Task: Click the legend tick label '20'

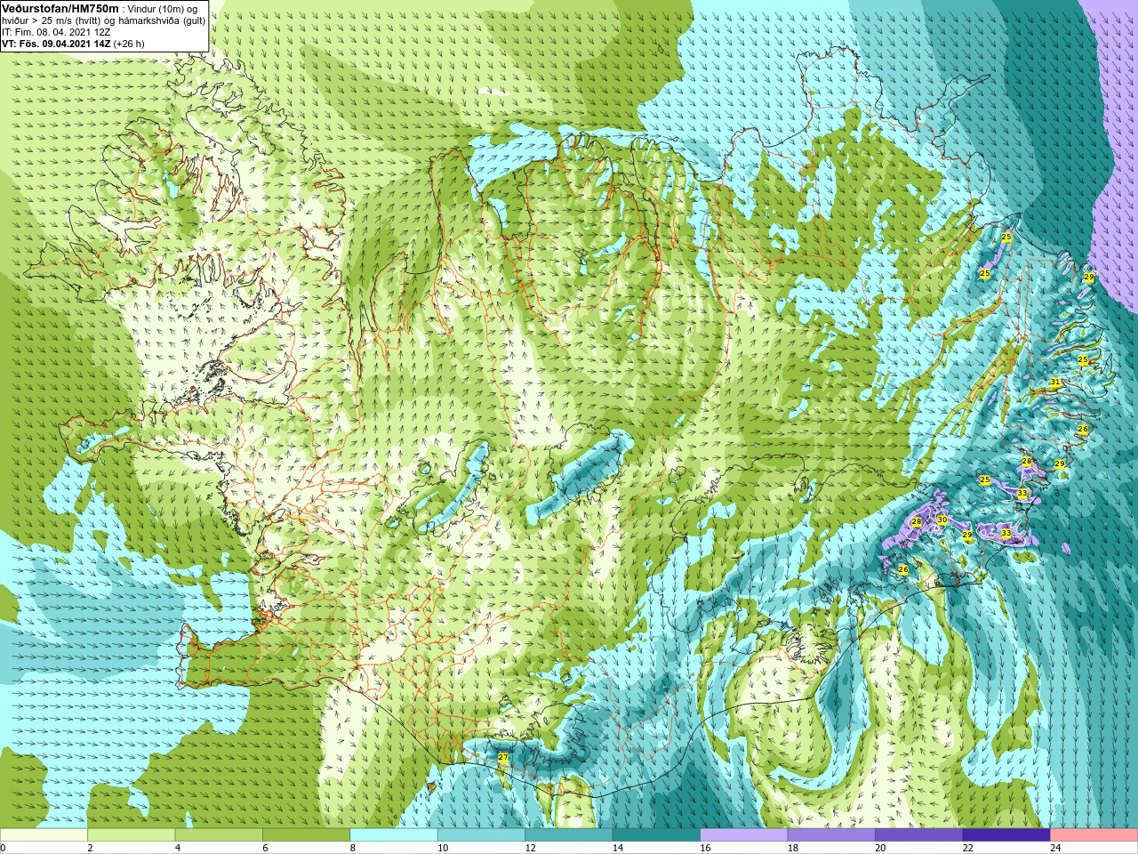Action: pyautogui.click(x=880, y=848)
